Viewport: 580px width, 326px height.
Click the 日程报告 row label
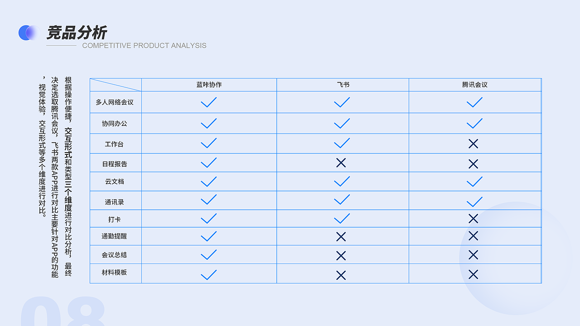115,163
